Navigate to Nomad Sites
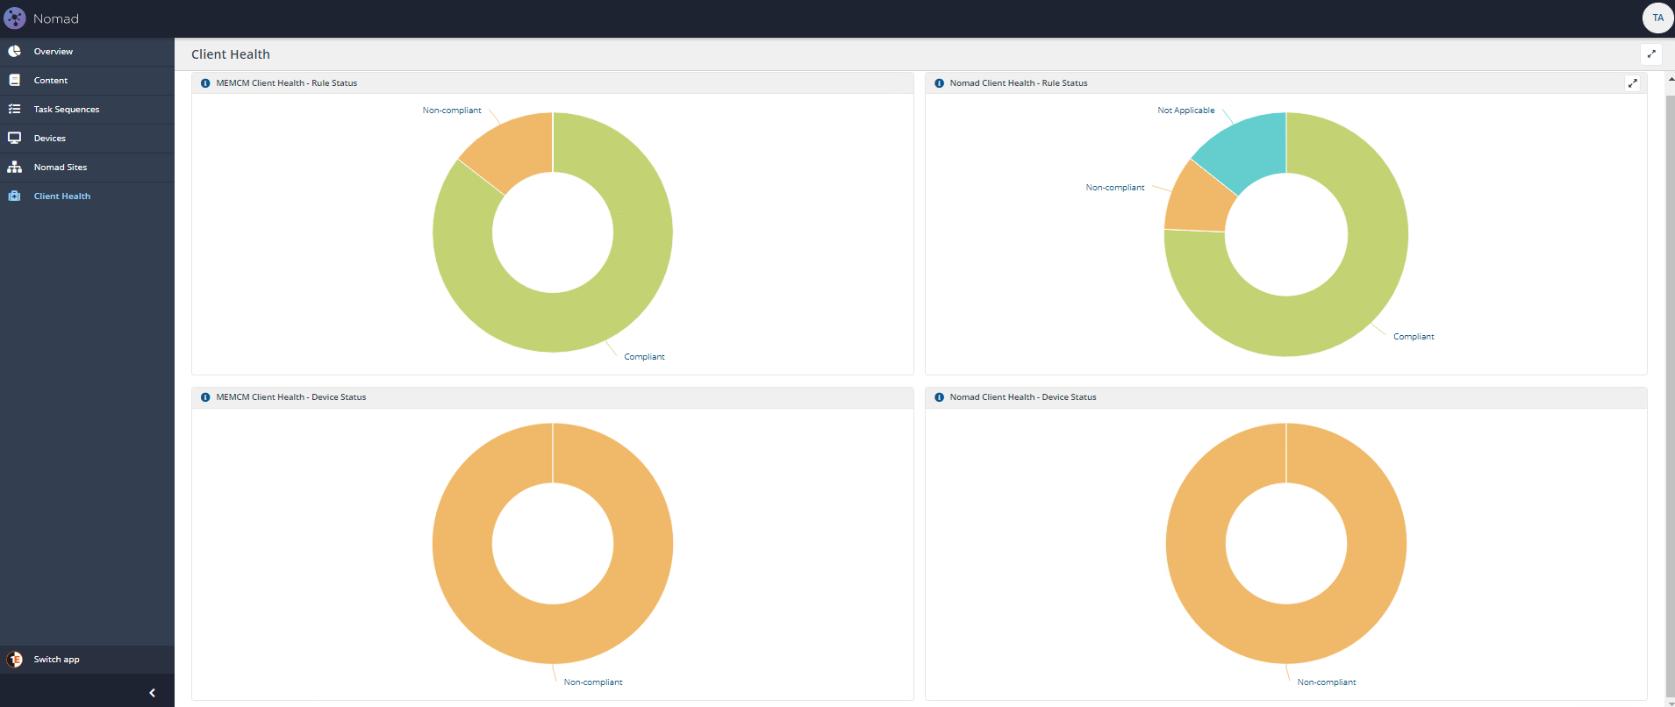 [87, 168]
